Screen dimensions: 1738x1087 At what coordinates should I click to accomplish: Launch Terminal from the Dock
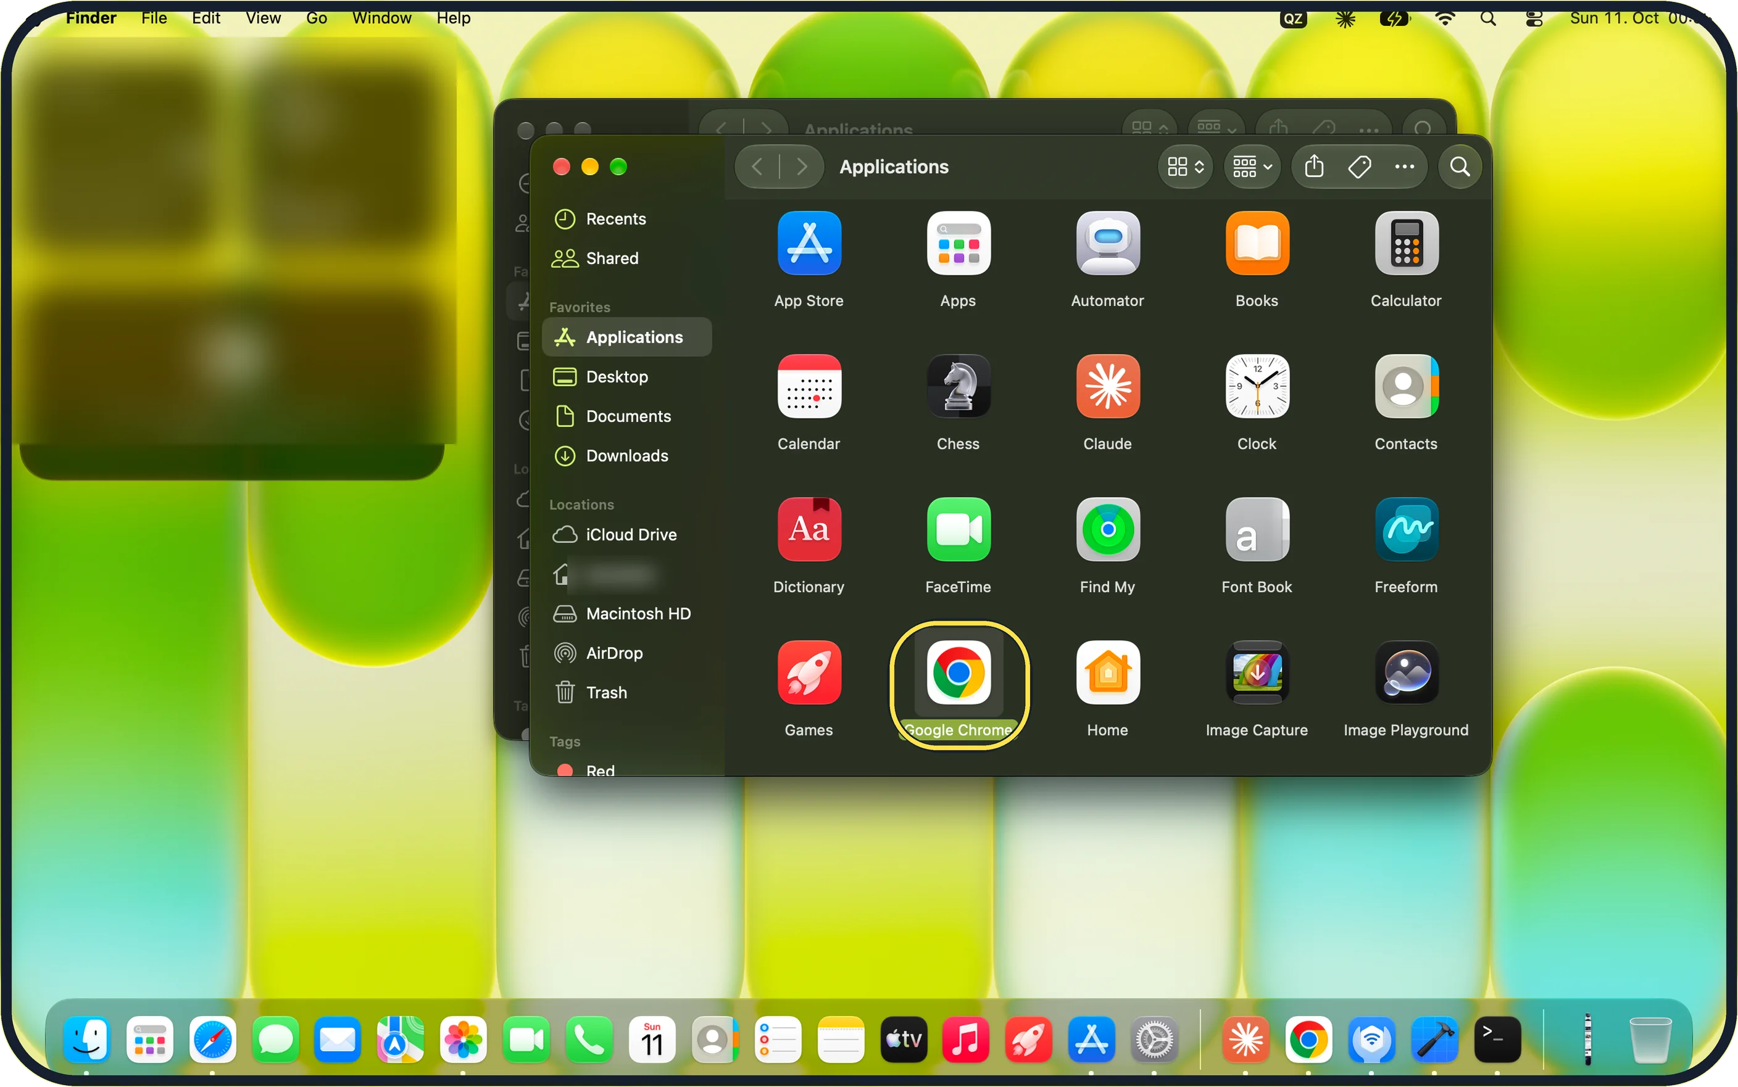tap(1497, 1039)
